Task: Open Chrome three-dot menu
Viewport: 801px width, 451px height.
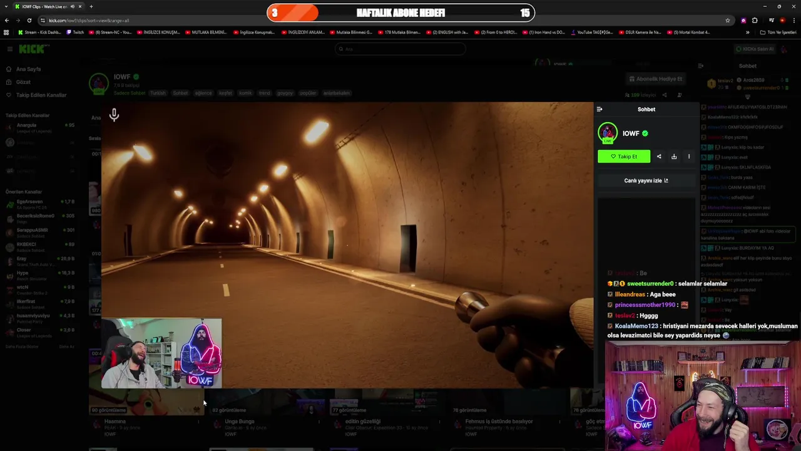Action: [793, 20]
